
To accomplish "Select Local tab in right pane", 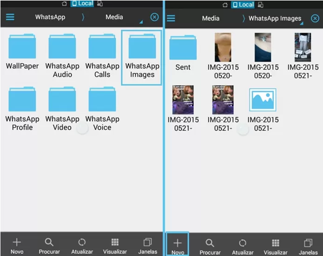I will [243, 5].
